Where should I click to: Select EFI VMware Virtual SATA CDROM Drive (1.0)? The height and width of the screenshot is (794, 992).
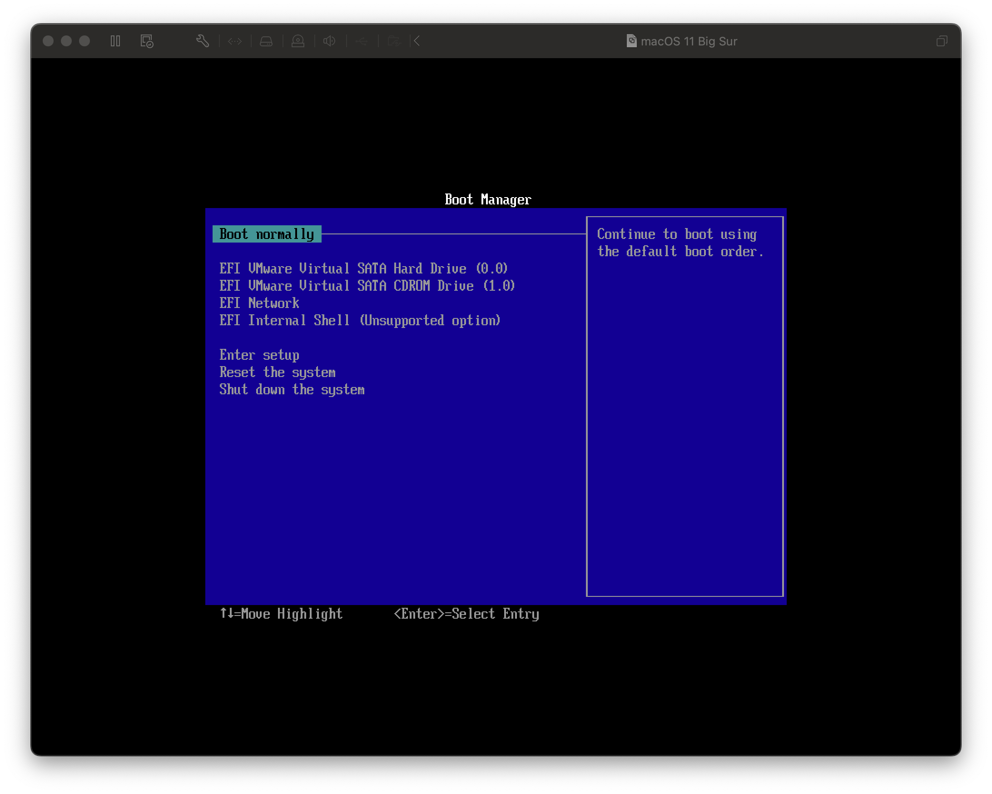[x=367, y=286]
